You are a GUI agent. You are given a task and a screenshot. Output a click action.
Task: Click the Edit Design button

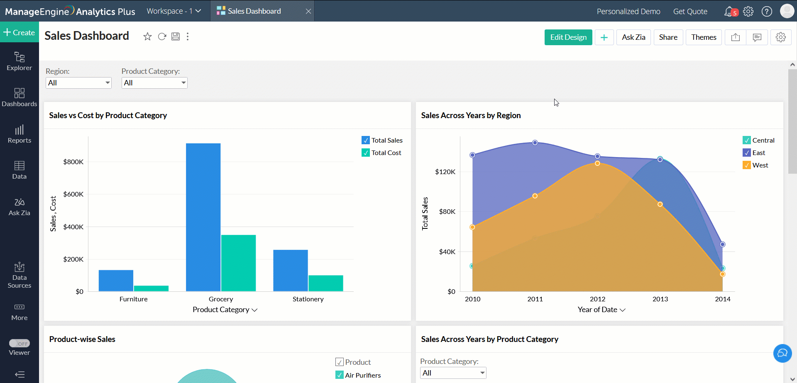(568, 37)
